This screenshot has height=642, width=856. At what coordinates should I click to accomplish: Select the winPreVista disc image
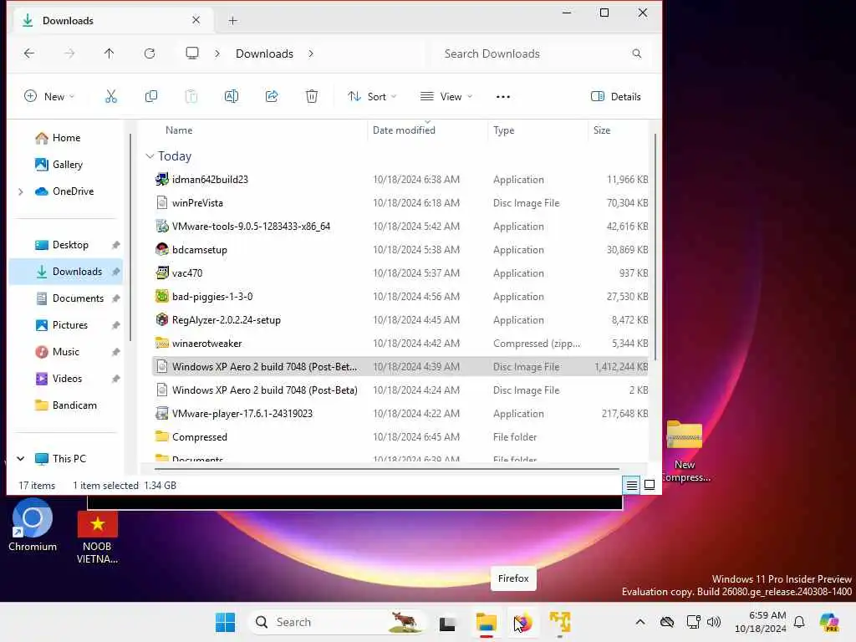(400, 203)
